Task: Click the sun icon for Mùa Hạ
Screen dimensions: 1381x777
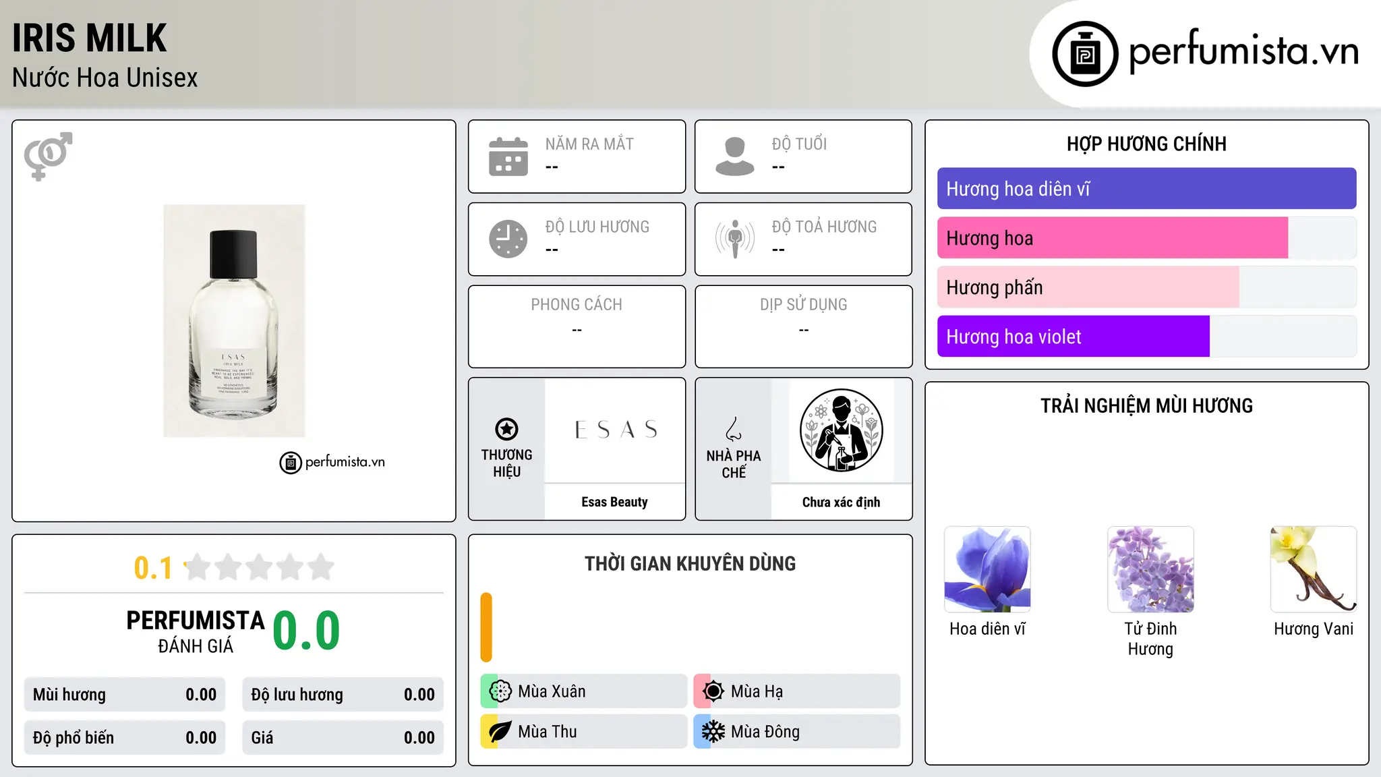Action: pyautogui.click(x=713, y=691)
